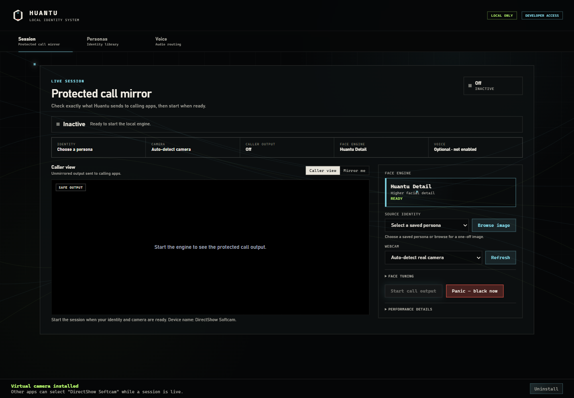Switch preview to Mirror me
This screenshot has width=574, height=398.
[x=354, y=170]
